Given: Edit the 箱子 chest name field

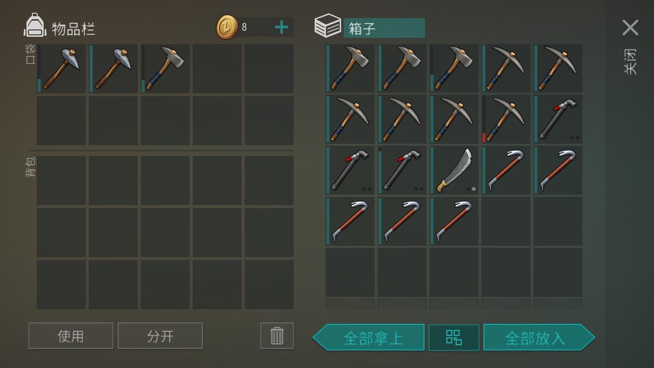Looking at the screenshot, I should tap(384, 28).
